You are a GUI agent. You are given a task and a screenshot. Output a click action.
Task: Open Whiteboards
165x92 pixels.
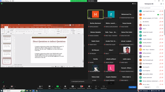[x=104, y=87]
